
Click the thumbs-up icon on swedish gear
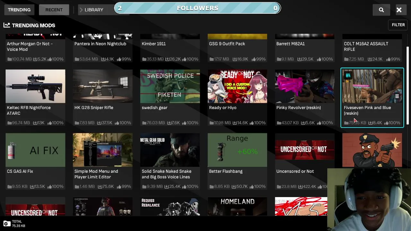click(x=184, y=123)
